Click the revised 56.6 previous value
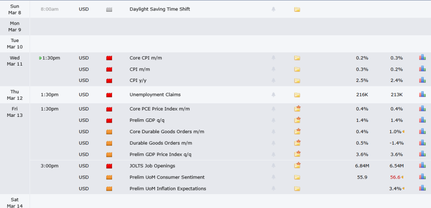 tap(395, 177)
